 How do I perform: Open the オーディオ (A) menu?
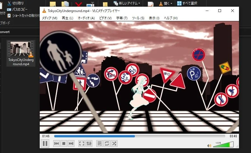(x=86, y=18)
